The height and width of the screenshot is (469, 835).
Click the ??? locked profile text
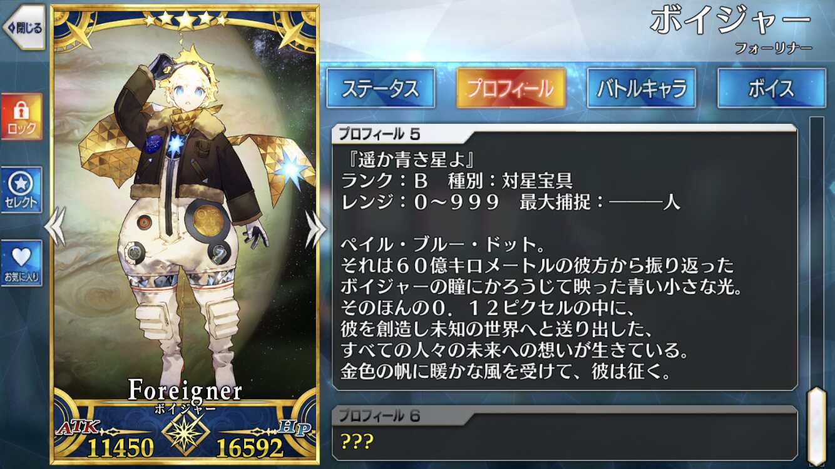[x=357, y=441]
